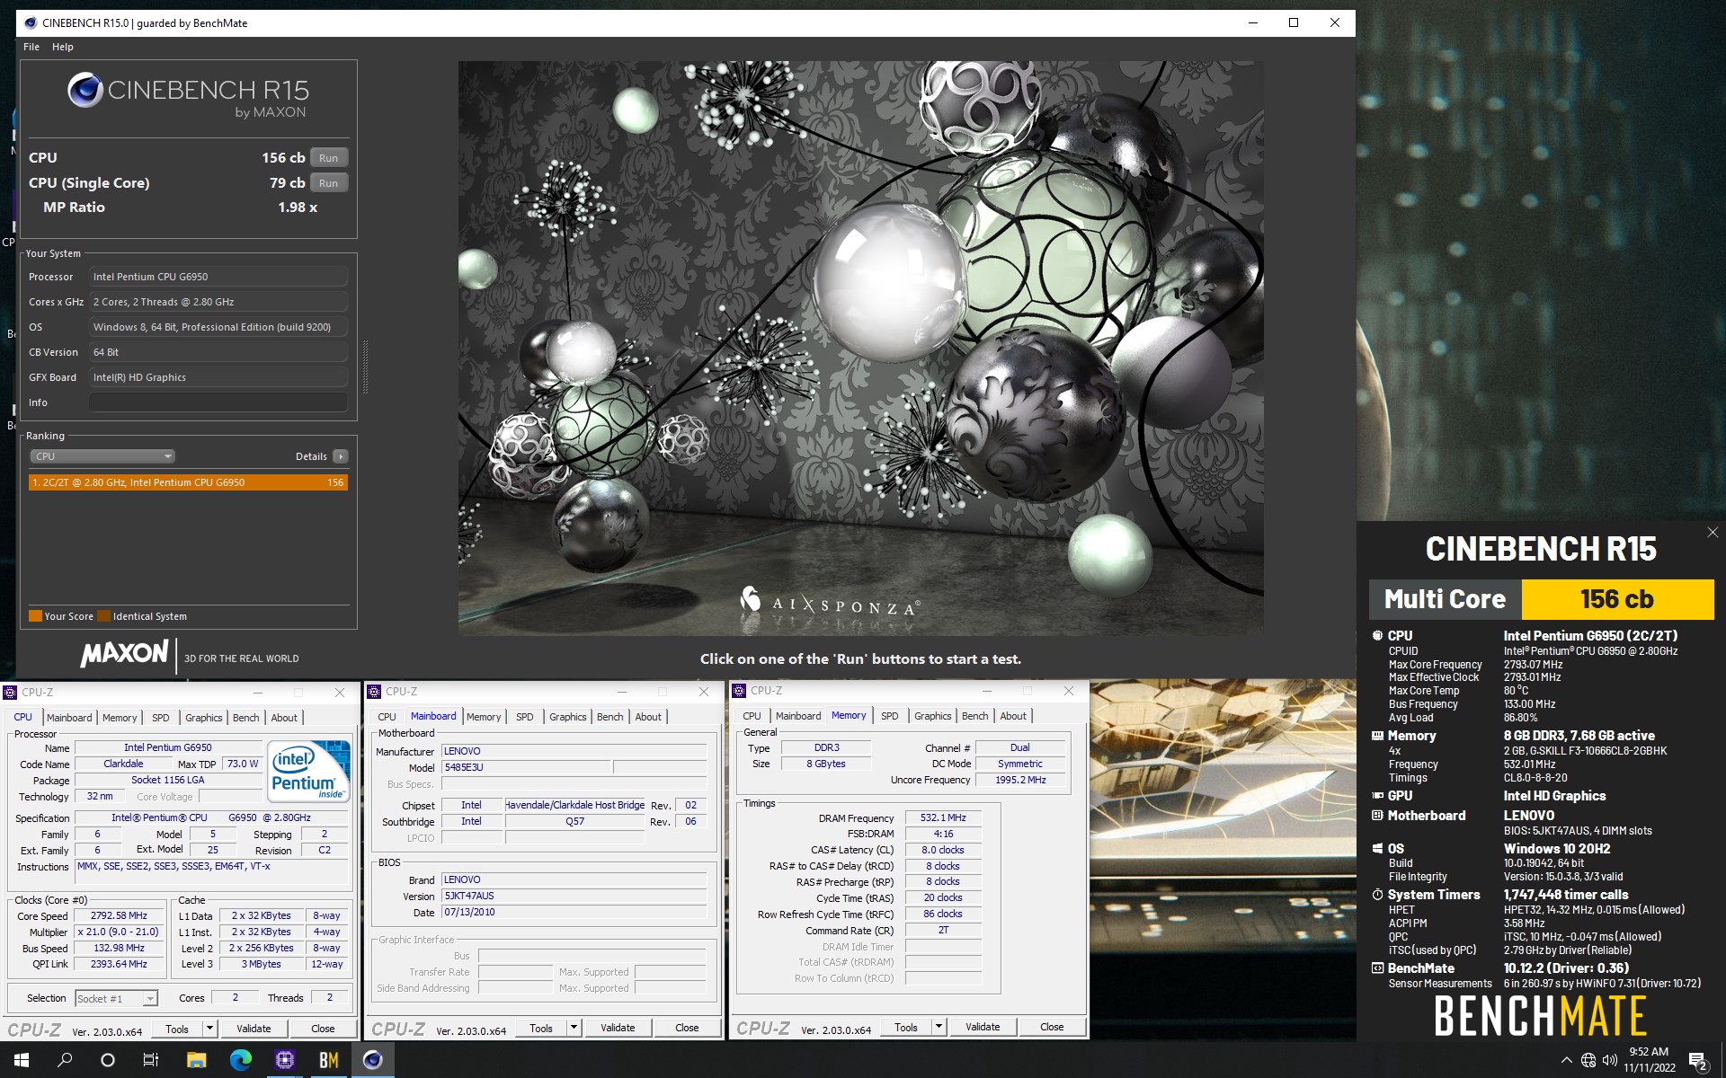Open the Ranking CPU dropdown
Screen dimensions: 1726x1078
[x=102, y=456]
